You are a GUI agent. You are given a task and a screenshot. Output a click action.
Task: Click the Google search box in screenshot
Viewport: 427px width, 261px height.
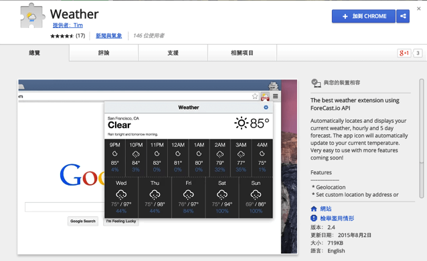click(x=65, y=207)
